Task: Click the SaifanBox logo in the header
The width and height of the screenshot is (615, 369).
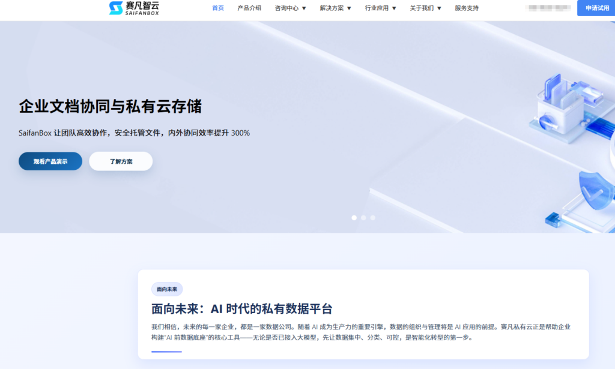Action: (x=134, y=8)
